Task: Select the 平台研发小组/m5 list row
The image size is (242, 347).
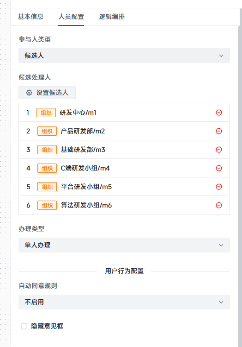Action: [124, 187]
